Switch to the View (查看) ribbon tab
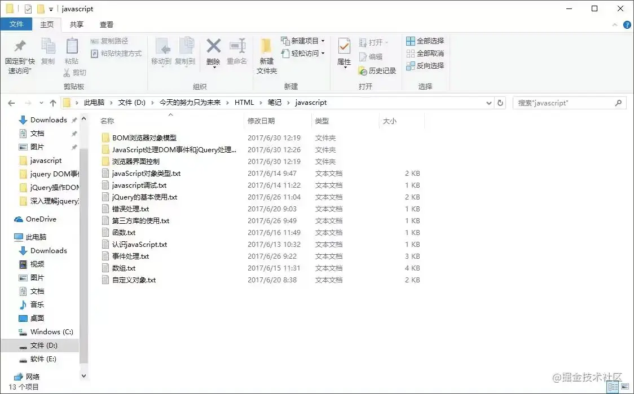This screenshot has width=634, height=394. point(107,25)
